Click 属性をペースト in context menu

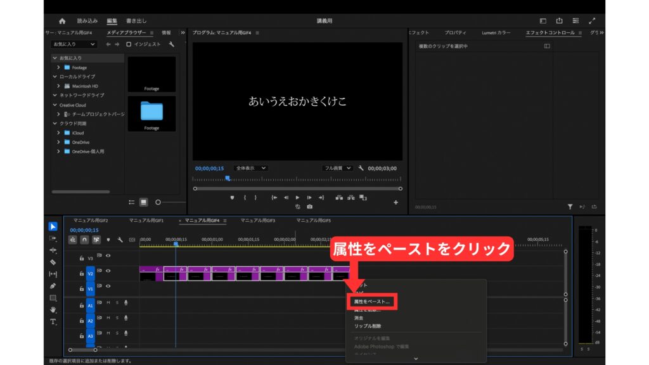[371, 302]
